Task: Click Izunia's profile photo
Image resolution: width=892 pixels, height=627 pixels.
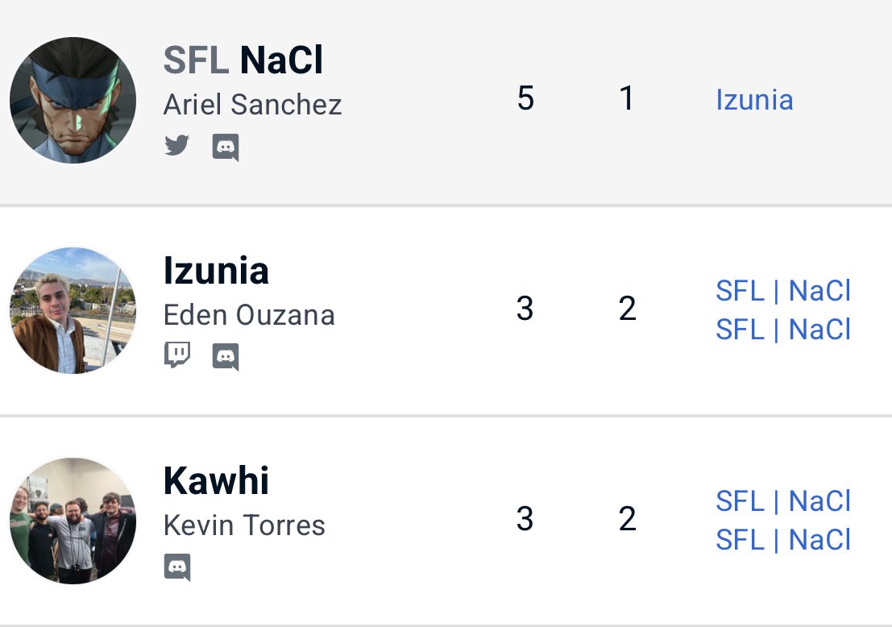Action: pos(73,310)
